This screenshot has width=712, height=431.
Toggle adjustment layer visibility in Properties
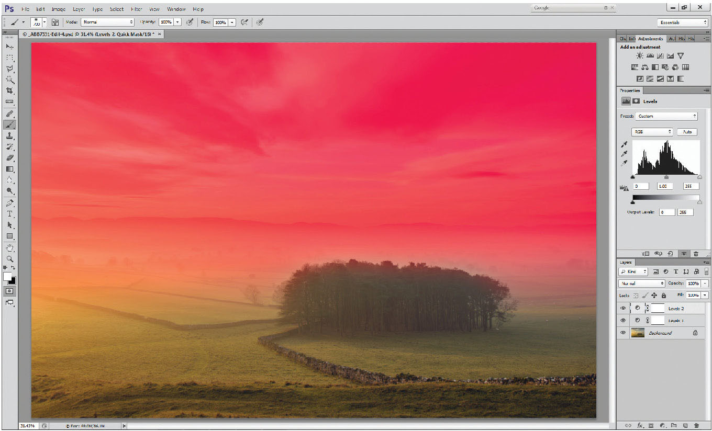tap(684, 254)
